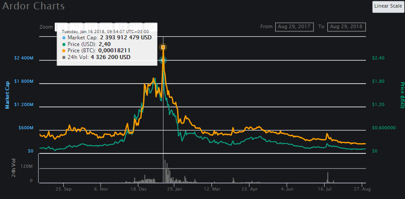Viewport: 405px width, 199px height.
Task: Click the 24h Vol value 4 326 200 USD
Action: click(x=110, y=57)
